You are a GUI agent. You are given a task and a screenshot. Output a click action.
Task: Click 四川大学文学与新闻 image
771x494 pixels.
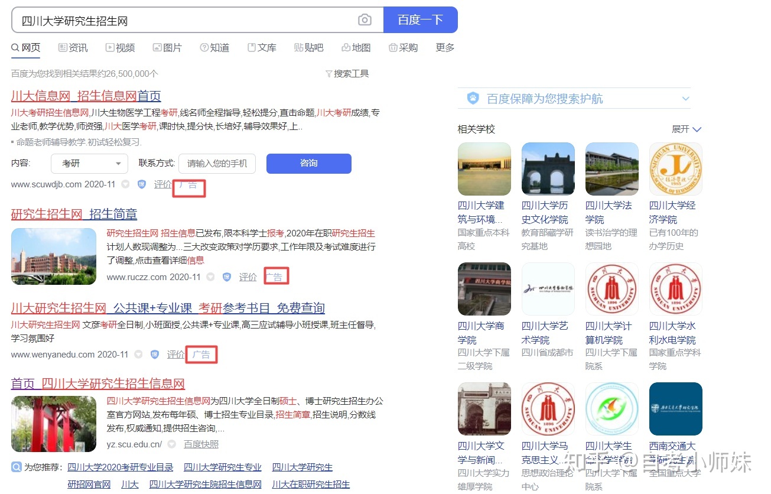coord(484,409)
